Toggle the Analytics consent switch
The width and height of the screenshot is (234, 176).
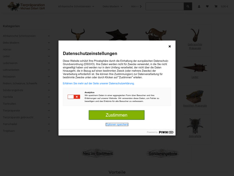(74, 97)
